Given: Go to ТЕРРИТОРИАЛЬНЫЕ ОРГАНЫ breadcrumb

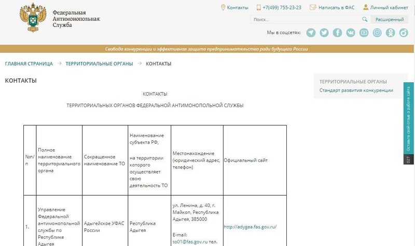Looking at the screenshot, I should coord(99,64).
